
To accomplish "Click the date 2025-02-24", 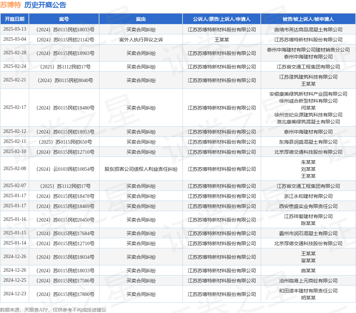I will click(15, 66).
